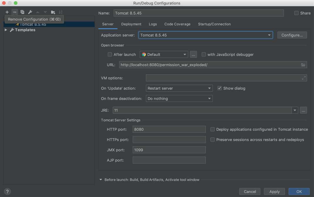This screenshot has width=314, height=197.
Task: Enable Share checkbox
Action: click(296, 13)
